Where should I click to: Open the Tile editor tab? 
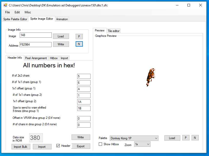(113, 31)
